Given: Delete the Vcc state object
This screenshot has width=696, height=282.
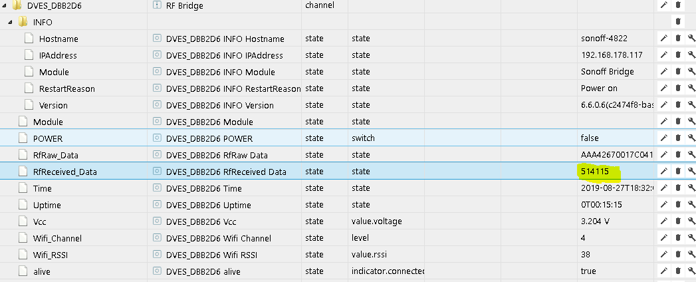Looking at the screenshot, I should click(x=678, y=221).
